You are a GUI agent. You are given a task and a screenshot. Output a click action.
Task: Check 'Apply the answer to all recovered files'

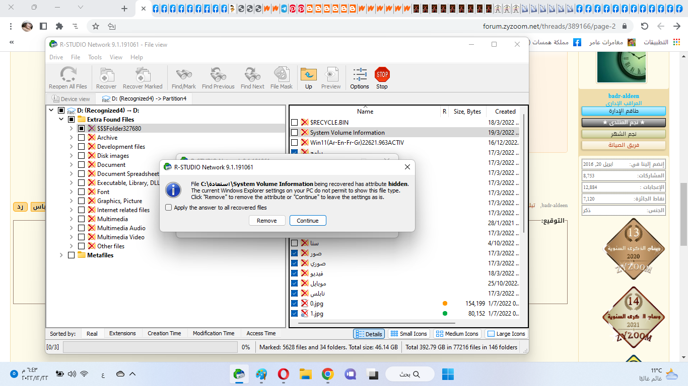pyautogui.click(x=169, y=208)
